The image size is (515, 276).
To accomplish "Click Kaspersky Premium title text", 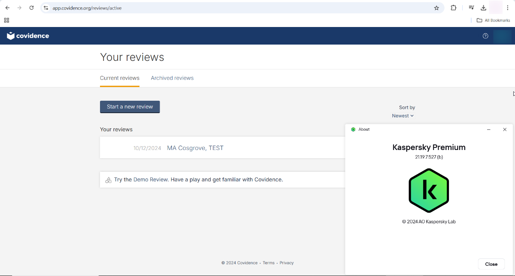I will 429,147.
